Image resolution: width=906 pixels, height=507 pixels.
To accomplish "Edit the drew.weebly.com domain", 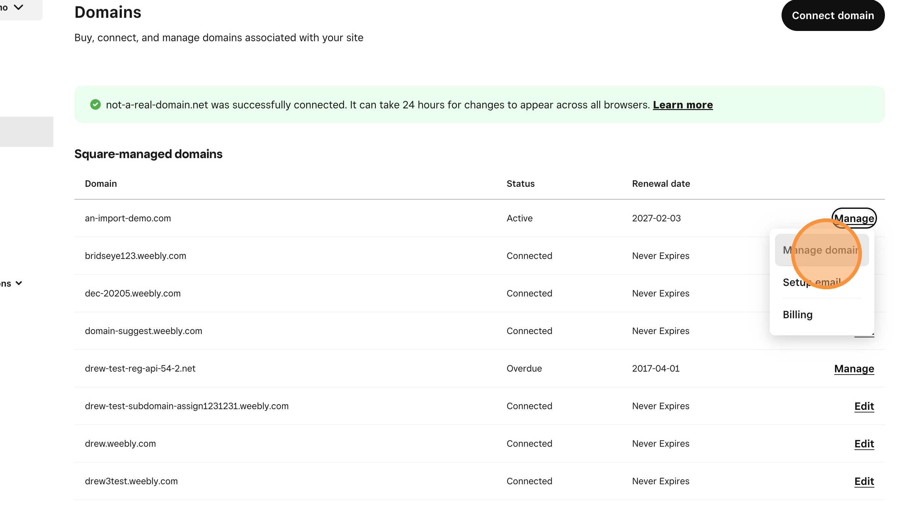I will (x=864, y=444).
